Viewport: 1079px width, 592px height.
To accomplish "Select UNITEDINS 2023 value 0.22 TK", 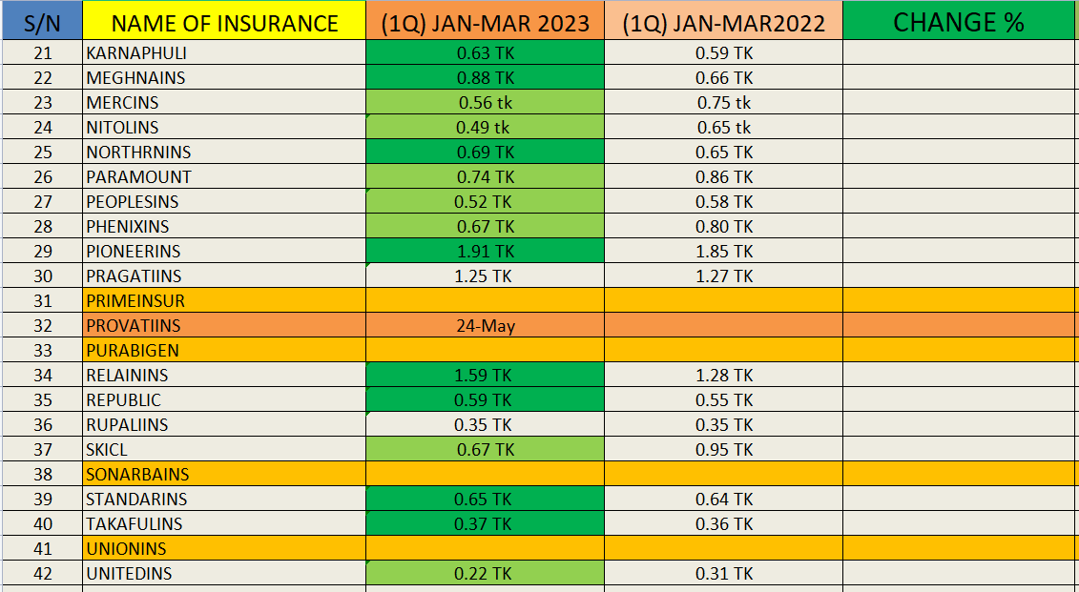I will [x=485, y=574].
